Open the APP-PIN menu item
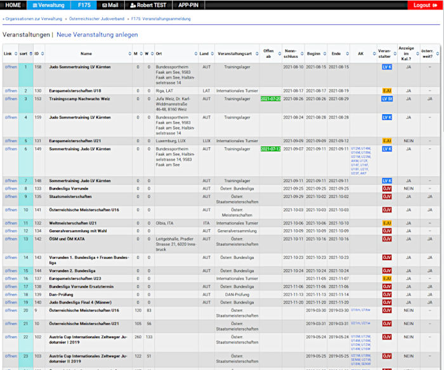 188,5
